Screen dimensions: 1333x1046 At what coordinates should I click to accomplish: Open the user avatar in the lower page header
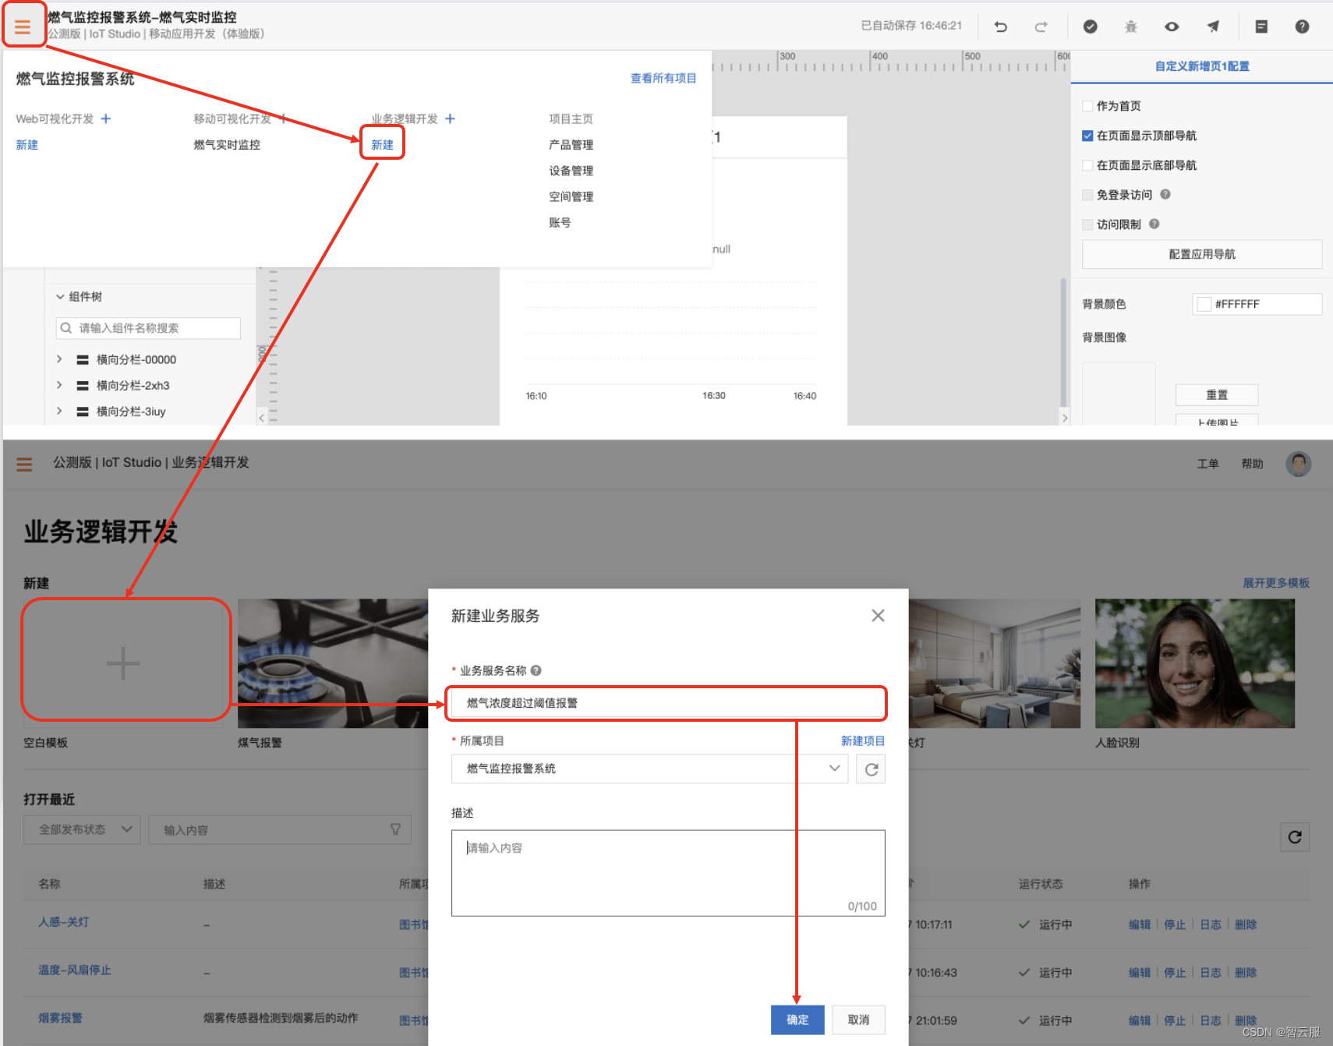pyautogui.click(x=1298, y=464)
